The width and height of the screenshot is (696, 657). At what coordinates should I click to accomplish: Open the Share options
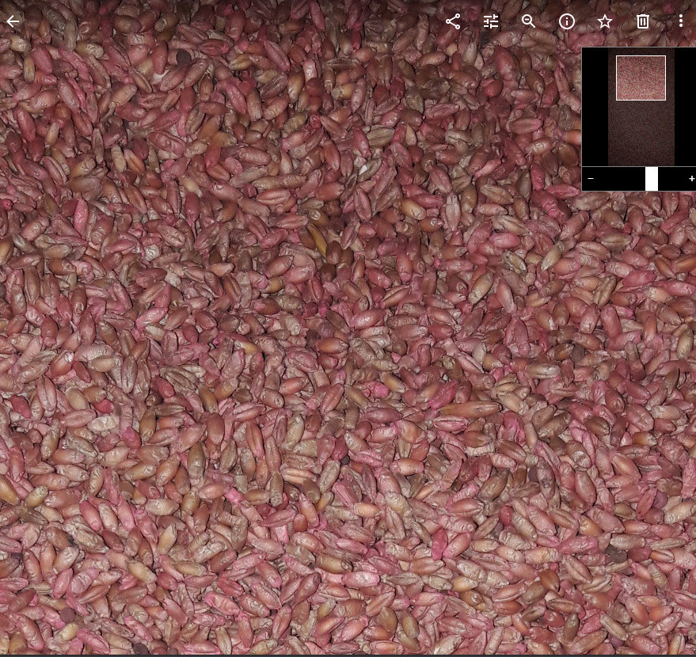[453, 21]
